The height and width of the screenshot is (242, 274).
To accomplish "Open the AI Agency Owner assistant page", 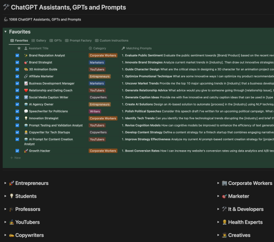I will (x=41, y=104).
